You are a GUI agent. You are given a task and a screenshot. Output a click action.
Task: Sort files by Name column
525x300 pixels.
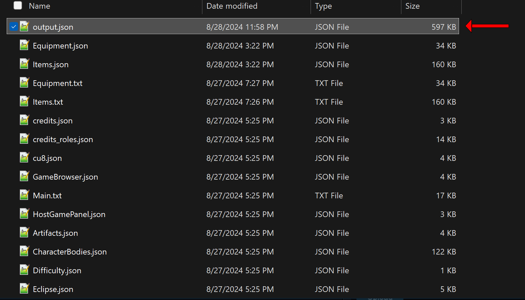[40, 6]
